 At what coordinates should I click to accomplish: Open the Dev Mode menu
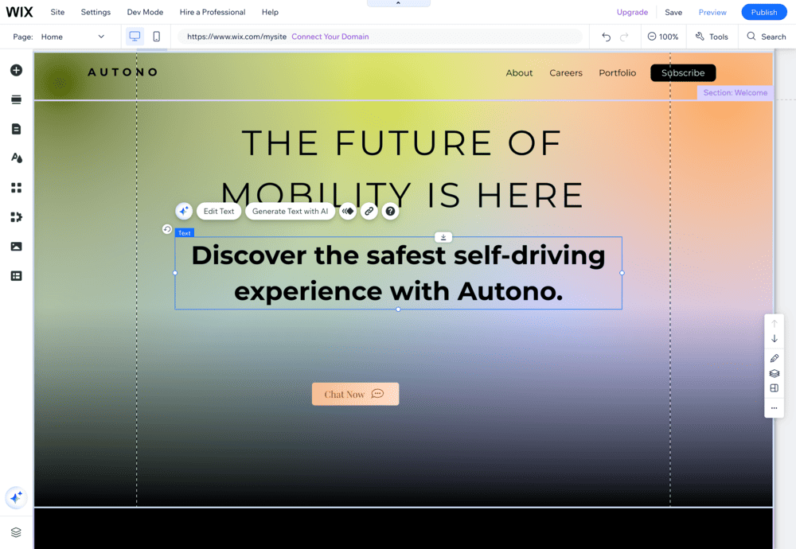(145, 12)
